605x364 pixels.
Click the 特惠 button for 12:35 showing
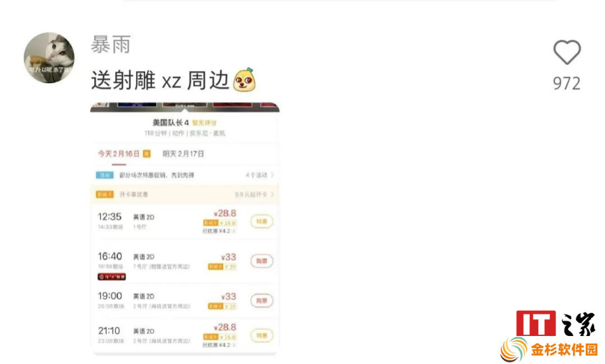[262, 221]
